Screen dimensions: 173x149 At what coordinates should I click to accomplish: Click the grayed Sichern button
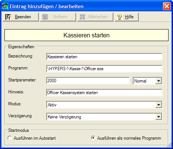[x=58, y=17]
